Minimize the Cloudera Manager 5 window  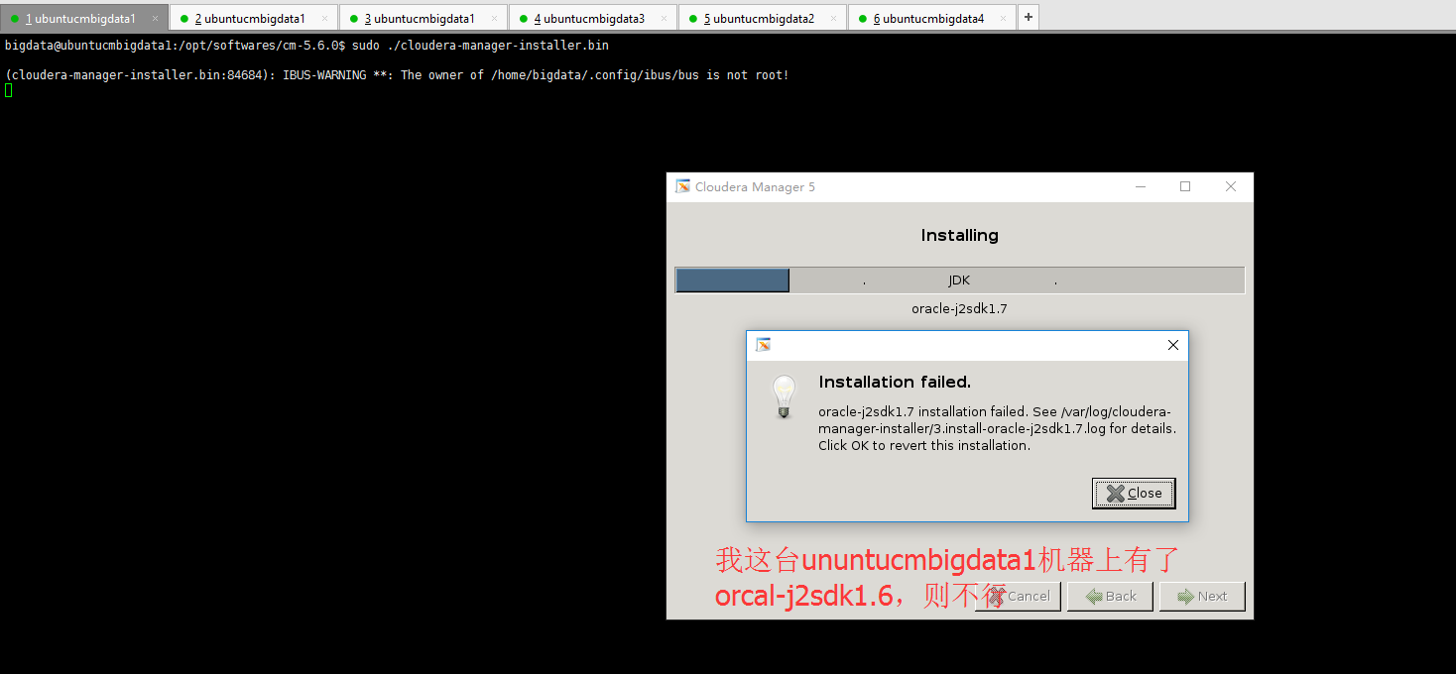pos(1141,186)
